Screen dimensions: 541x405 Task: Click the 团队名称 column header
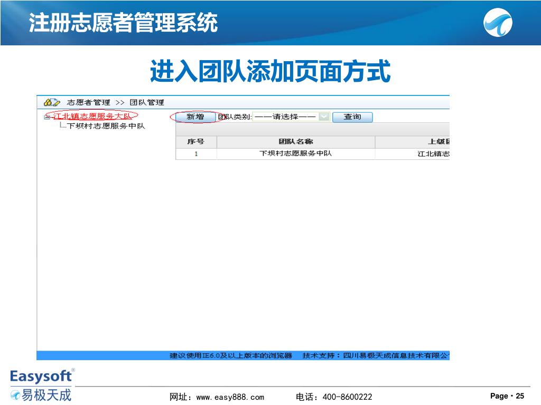295,142
